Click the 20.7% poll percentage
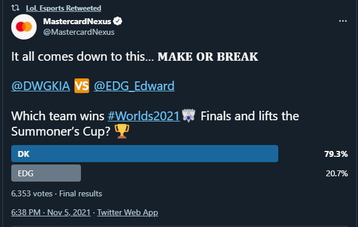Screen dimensions: 358x227 point(337,174)
